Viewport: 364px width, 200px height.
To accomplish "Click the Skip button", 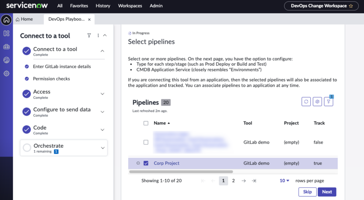I will click(x=307, y=192).
